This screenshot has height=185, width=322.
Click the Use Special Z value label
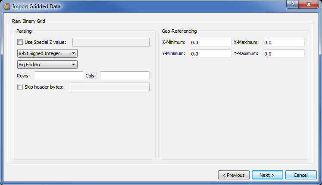(x=45, y=42)
